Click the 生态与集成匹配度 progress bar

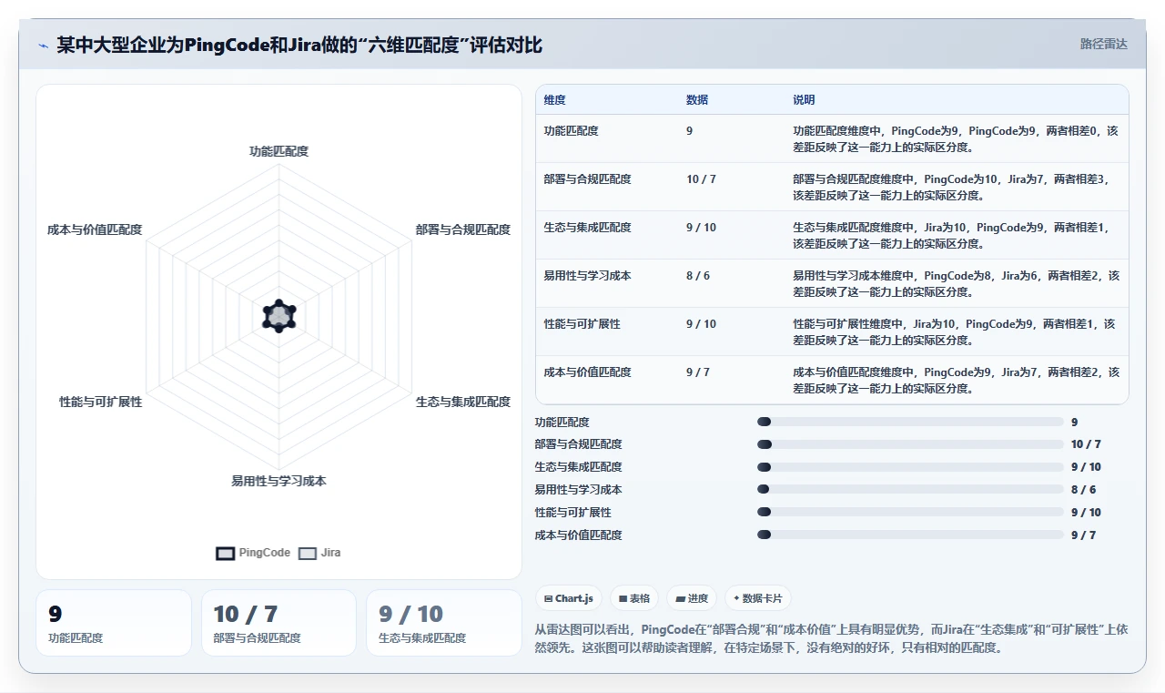910,467
